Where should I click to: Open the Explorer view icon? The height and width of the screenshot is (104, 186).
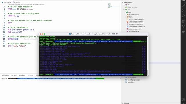[x=183, y=1]
